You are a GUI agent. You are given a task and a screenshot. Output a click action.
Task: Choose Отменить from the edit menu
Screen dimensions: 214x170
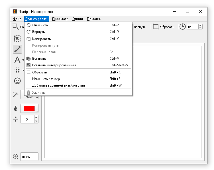(78, 25)
